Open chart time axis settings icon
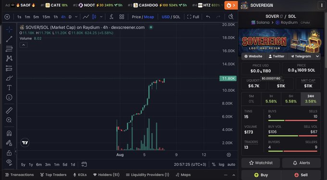The image size is (327, 180). click(x=229, y=155)
